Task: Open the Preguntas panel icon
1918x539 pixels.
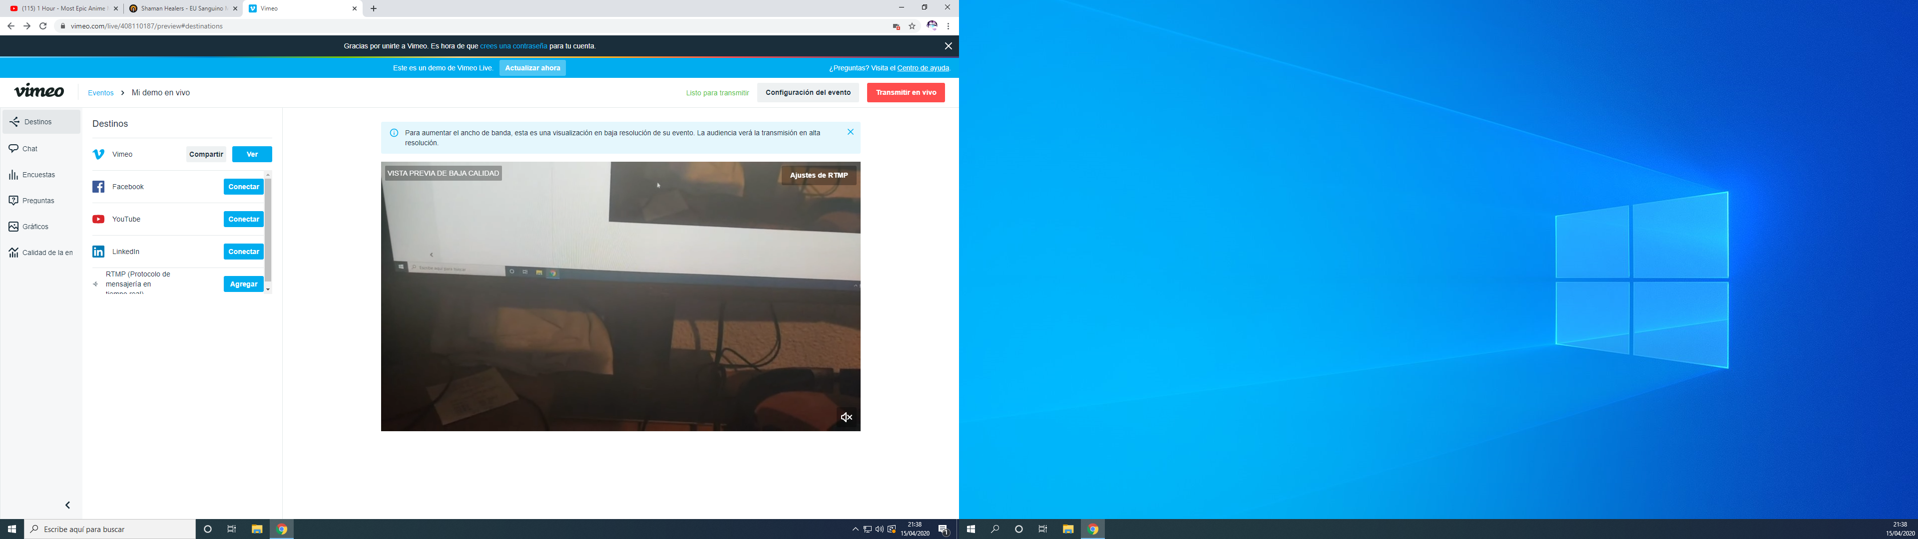Action: [x=13, y=200]
